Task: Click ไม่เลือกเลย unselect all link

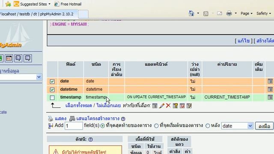Action: [108, 106]
